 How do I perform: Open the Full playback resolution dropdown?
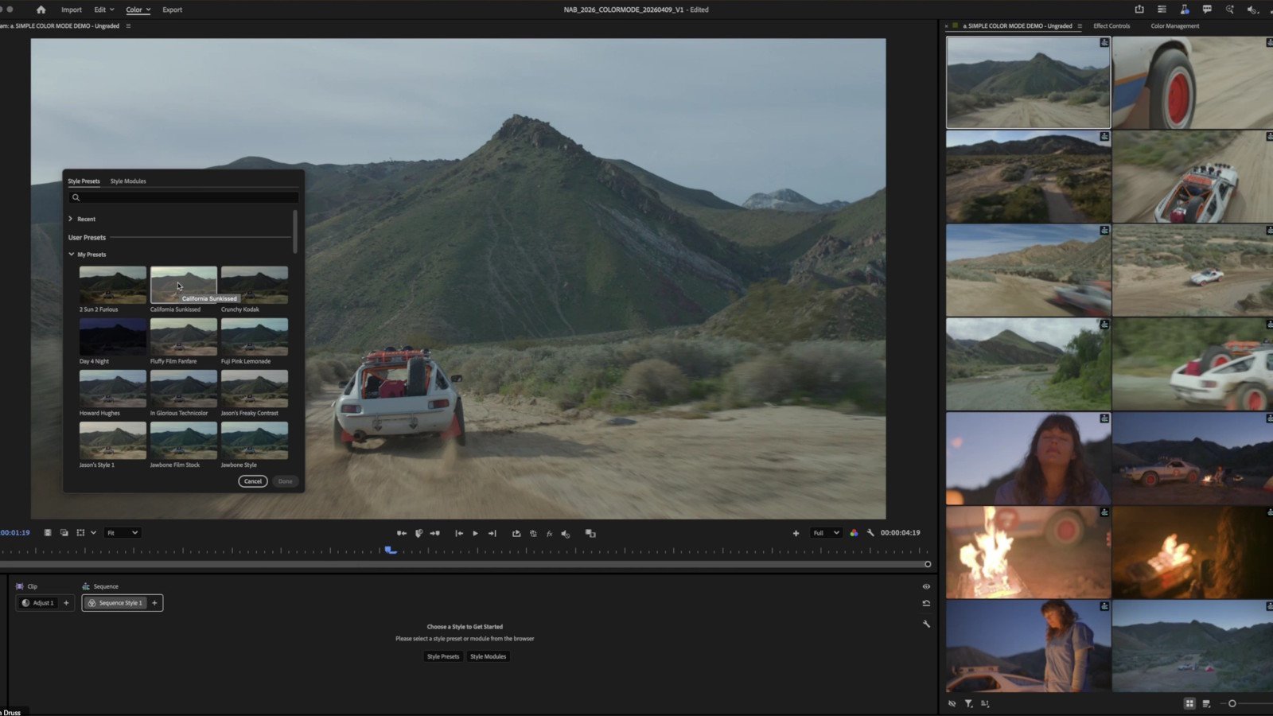click(825, 532)
